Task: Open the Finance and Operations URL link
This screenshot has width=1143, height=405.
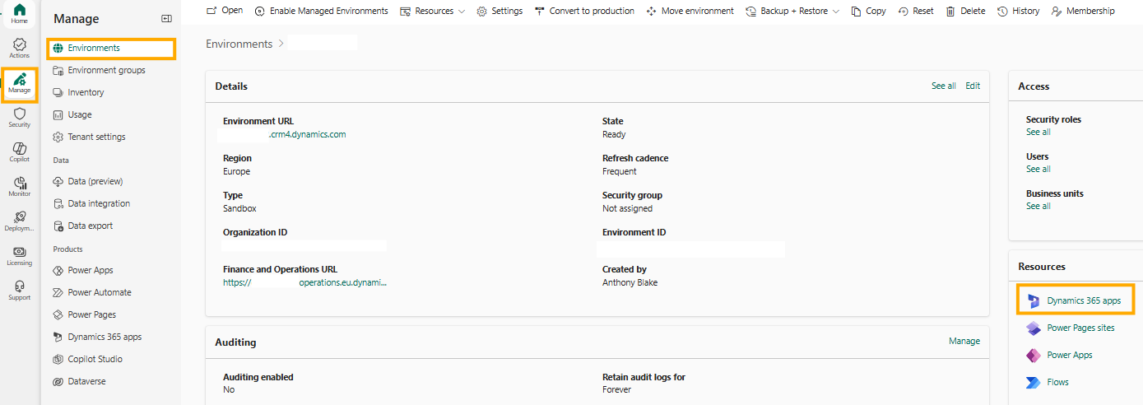Action: click(x=304, y=282)
